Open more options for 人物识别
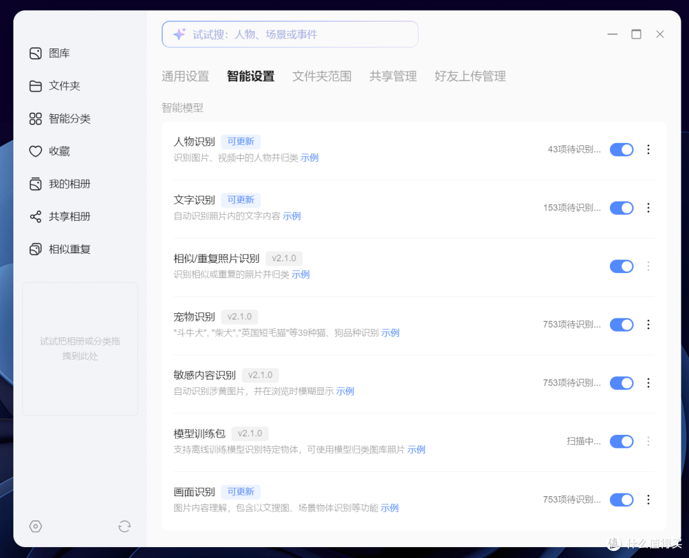The height and width of the screenshot is (558, 689). coord(648,149)
